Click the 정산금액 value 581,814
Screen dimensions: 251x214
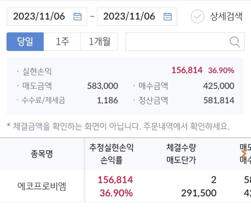point(219,100)
